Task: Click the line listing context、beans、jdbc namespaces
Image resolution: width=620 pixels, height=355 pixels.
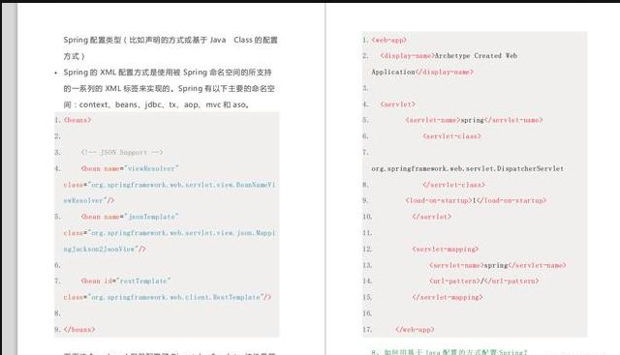Action: point(156,104)
